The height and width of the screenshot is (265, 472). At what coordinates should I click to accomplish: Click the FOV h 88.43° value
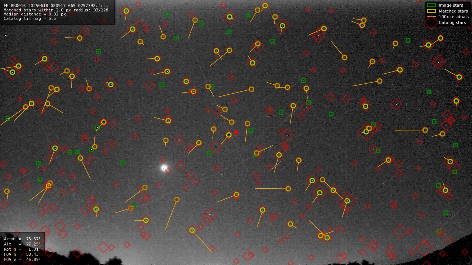(x=33, y=254)
